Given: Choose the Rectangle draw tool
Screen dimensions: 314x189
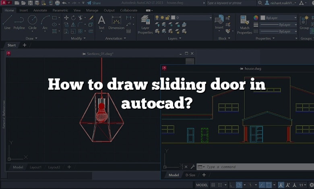Looking at the screenshot, I should pos(54,18).
